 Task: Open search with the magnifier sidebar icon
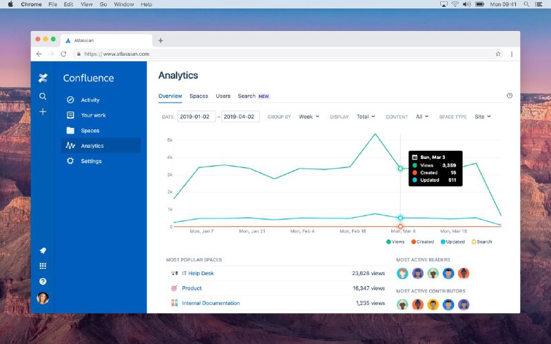coord(43,96)
